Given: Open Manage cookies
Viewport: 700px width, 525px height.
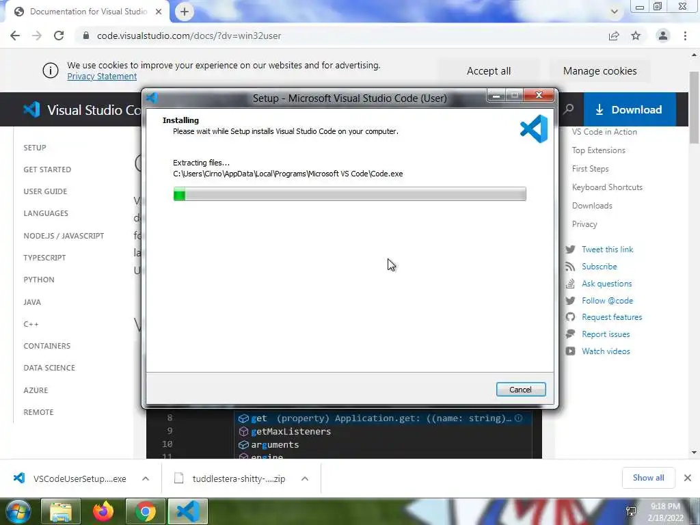Looking at the screenshot, I should [600, 71].
